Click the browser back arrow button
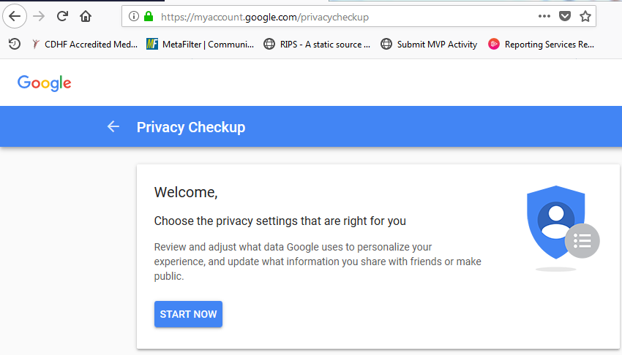The image size is (622, 355). click(15, 16)
